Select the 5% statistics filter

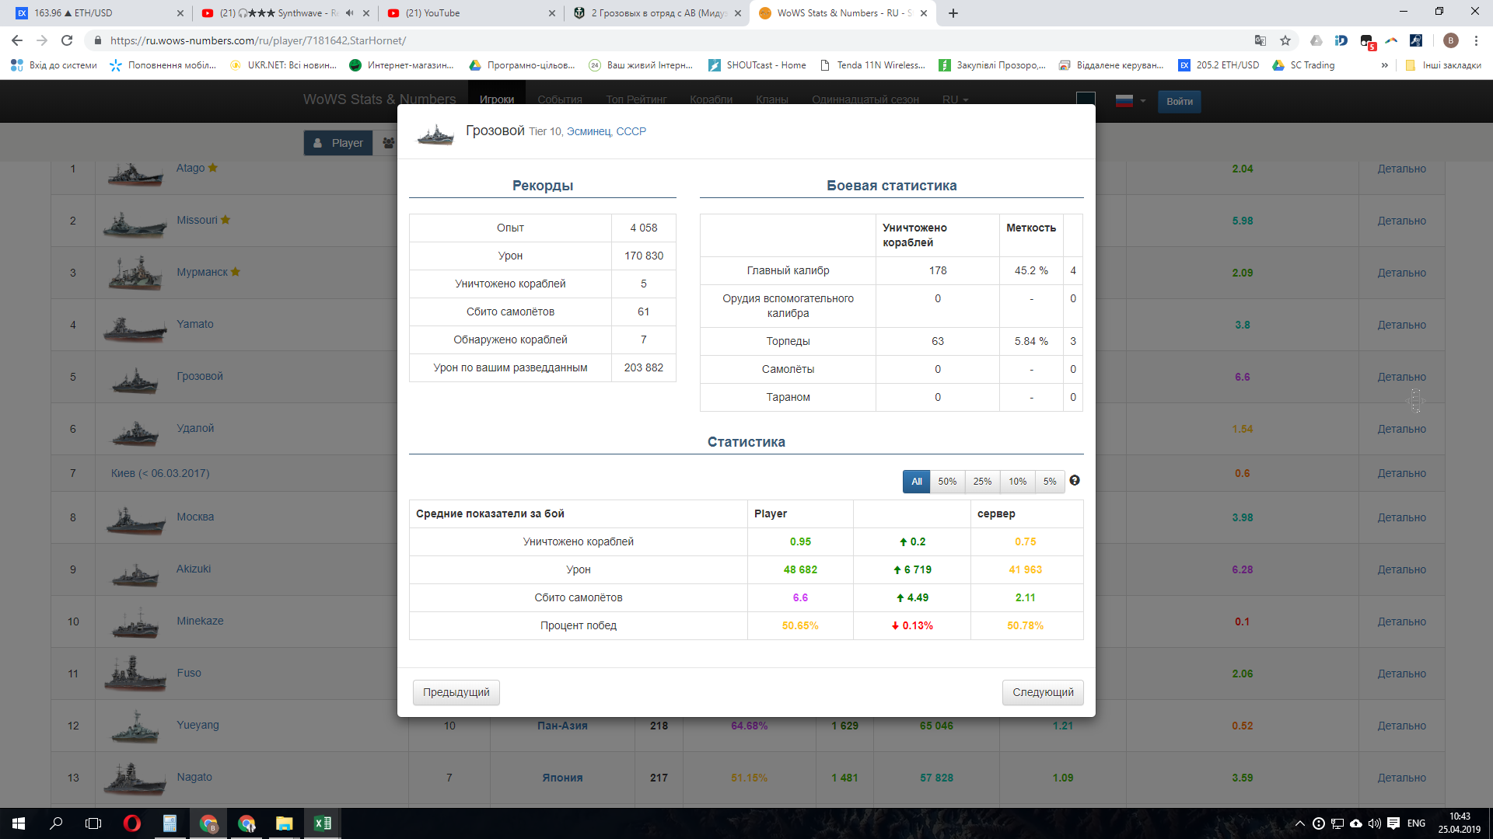coord(1050,482)
